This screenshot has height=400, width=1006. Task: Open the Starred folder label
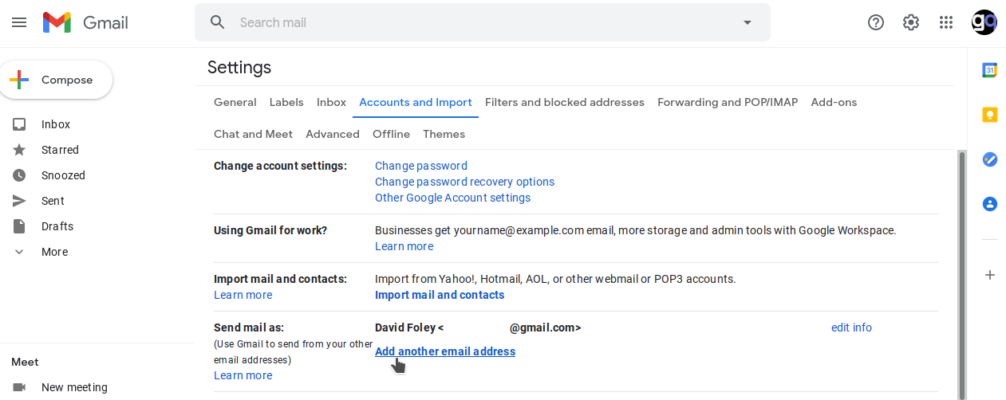pos(60,150)
